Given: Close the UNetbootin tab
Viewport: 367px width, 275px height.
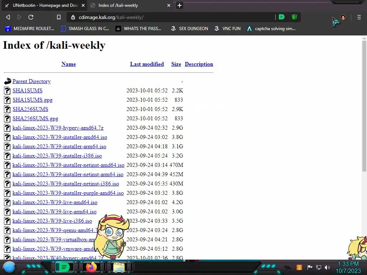Looking at the screenshot, I should [x=83, y=5].
